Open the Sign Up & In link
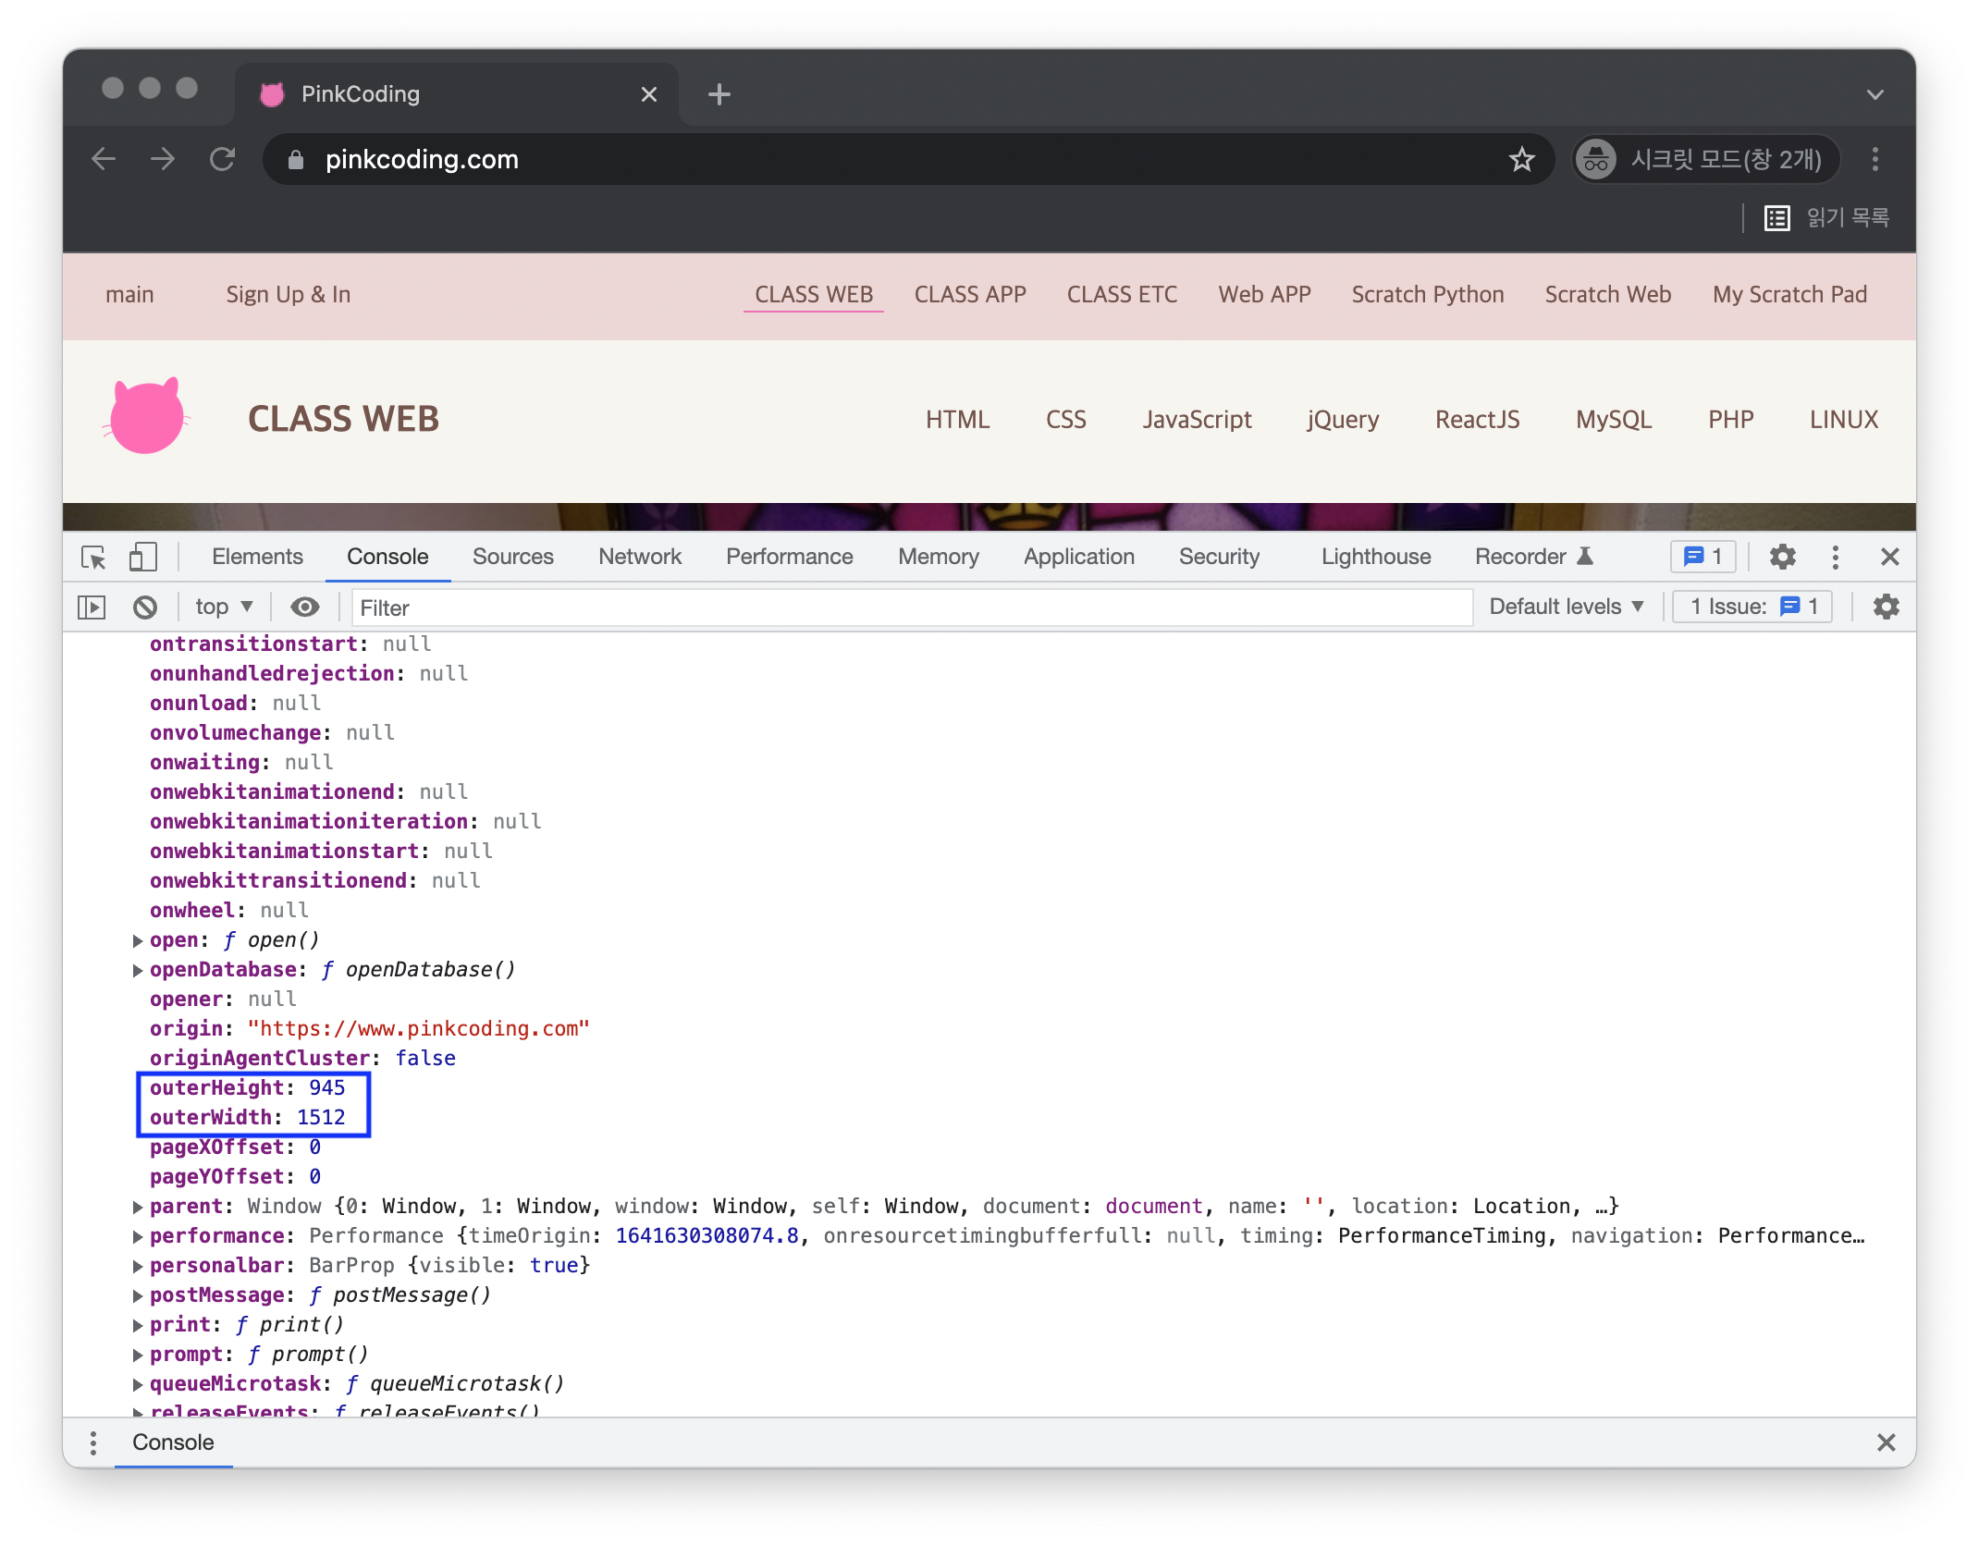This screenshot has height=1546, width=1979. (x=289, y=295)
